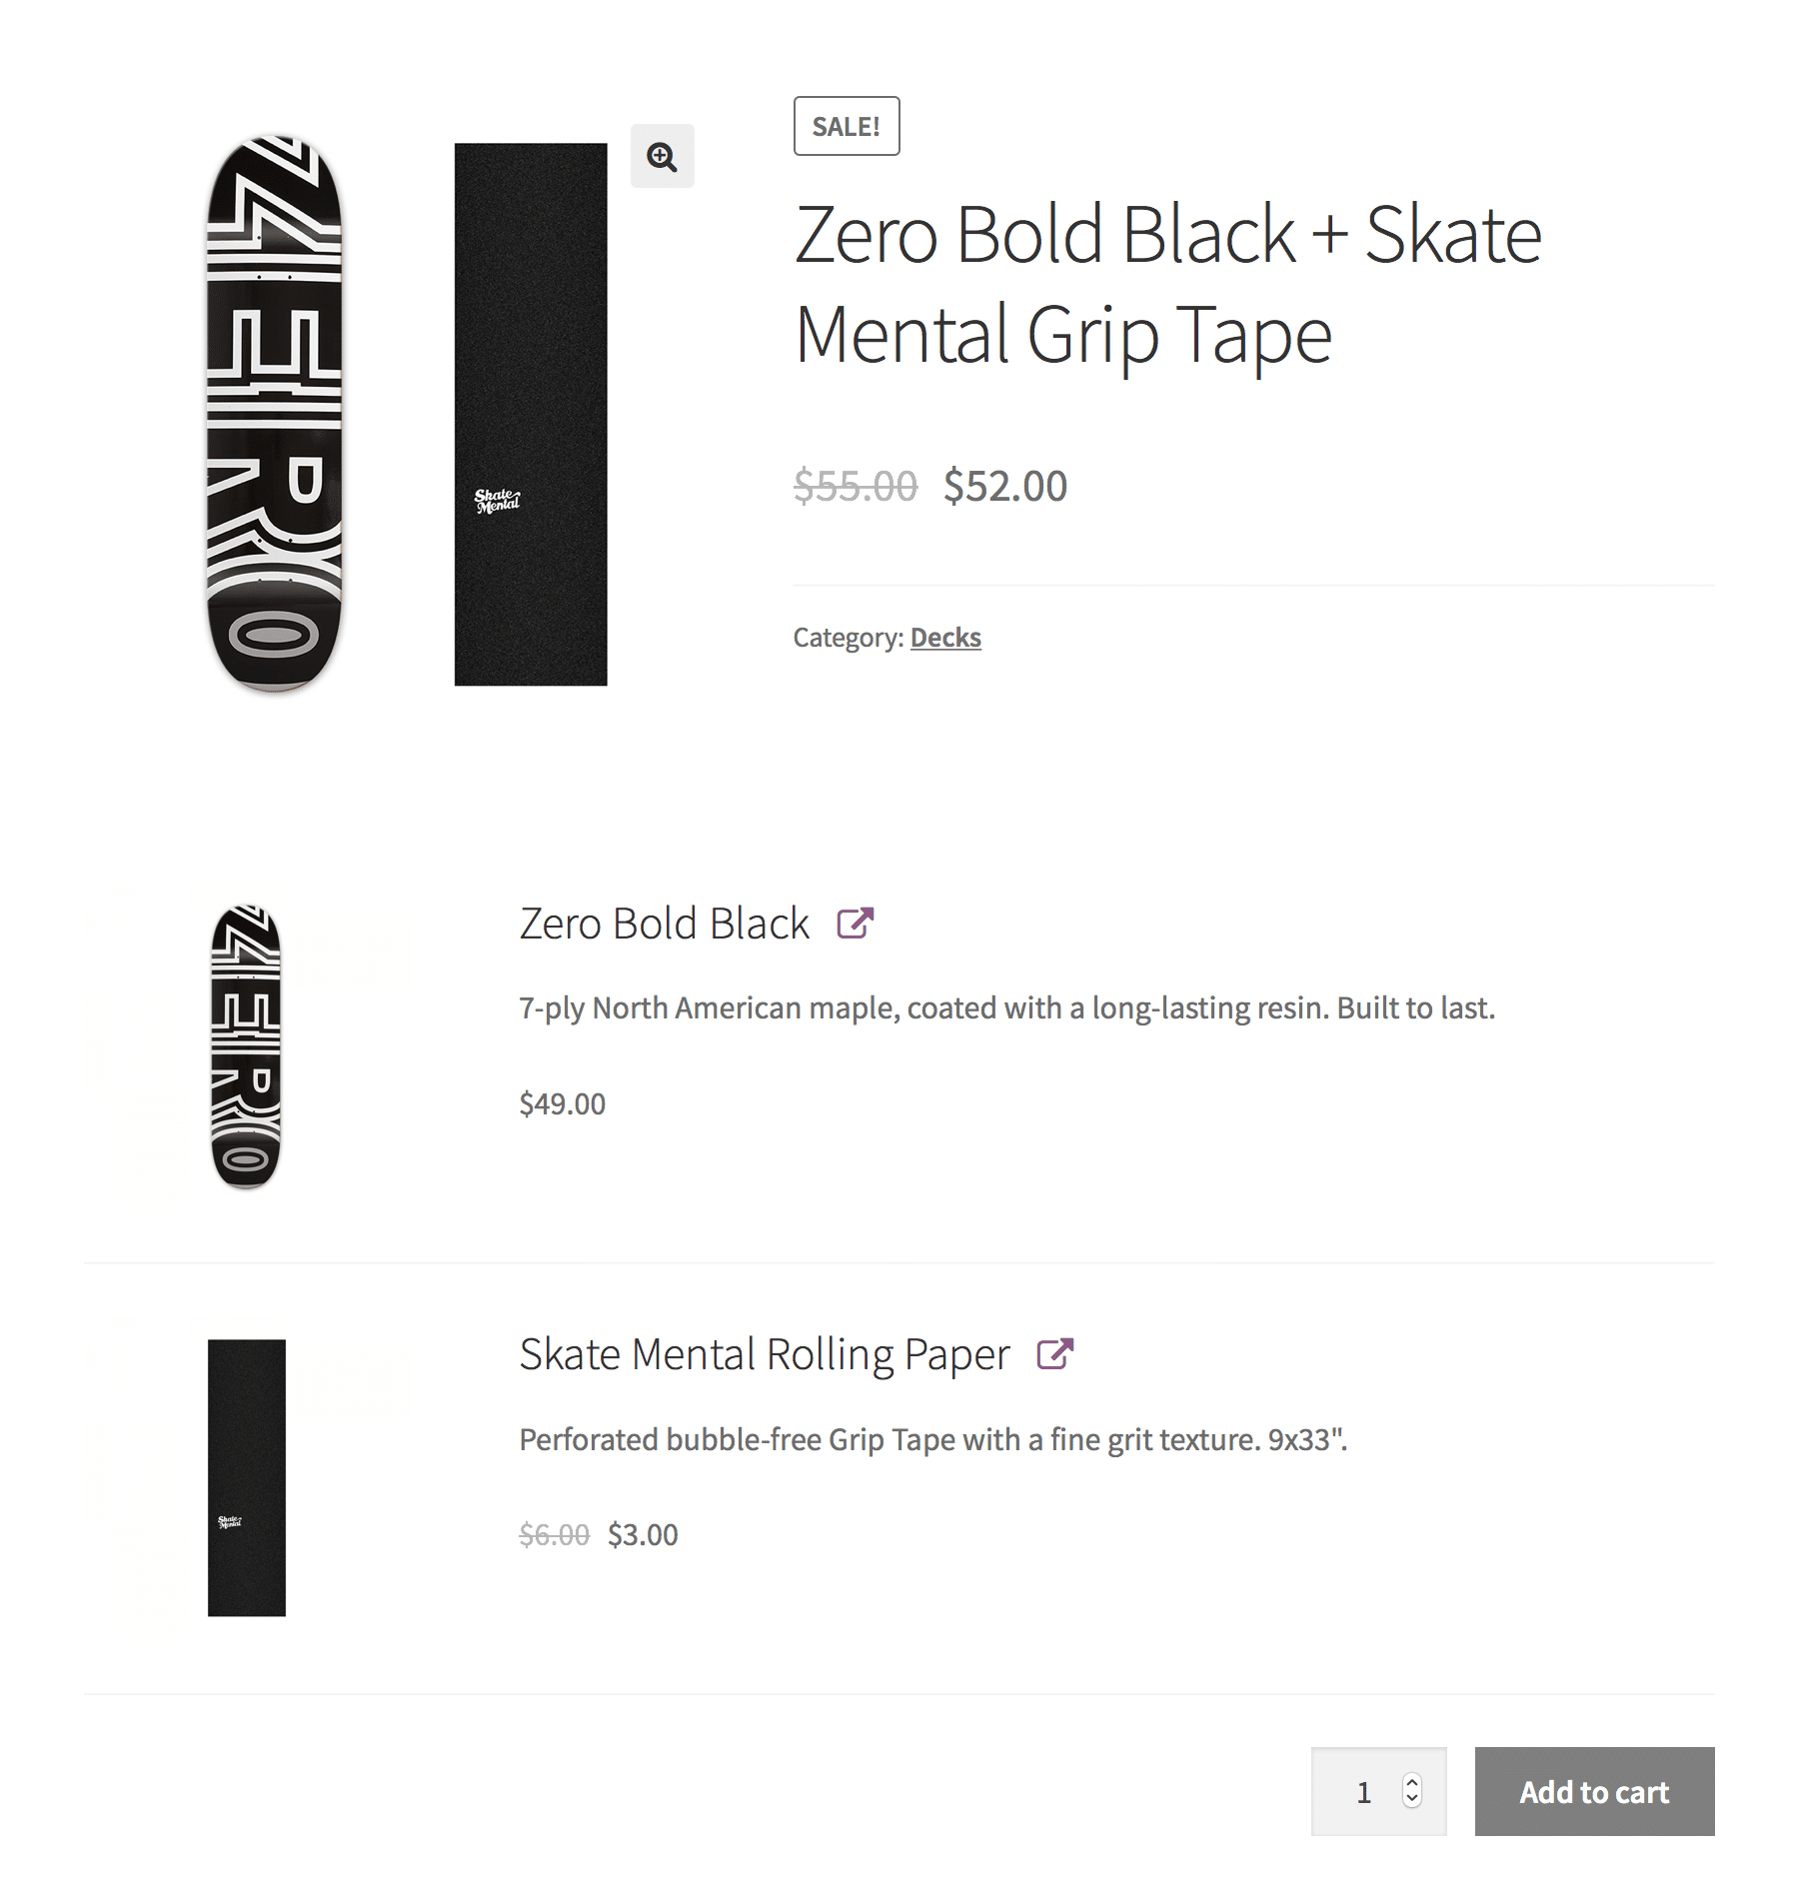Select the Skate Mental Rolling Paper title
Viewport: 1799px width, 1900px height.
[765, 1354]
